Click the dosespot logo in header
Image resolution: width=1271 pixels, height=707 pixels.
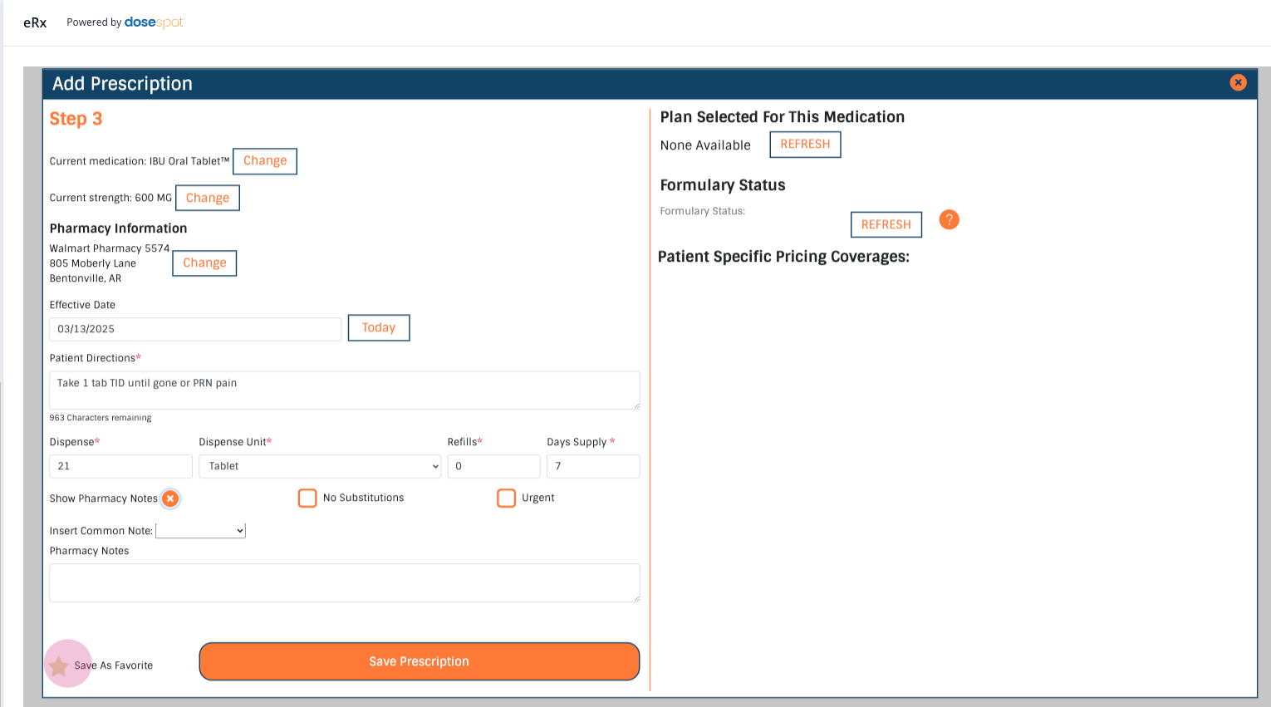point(154,22)
